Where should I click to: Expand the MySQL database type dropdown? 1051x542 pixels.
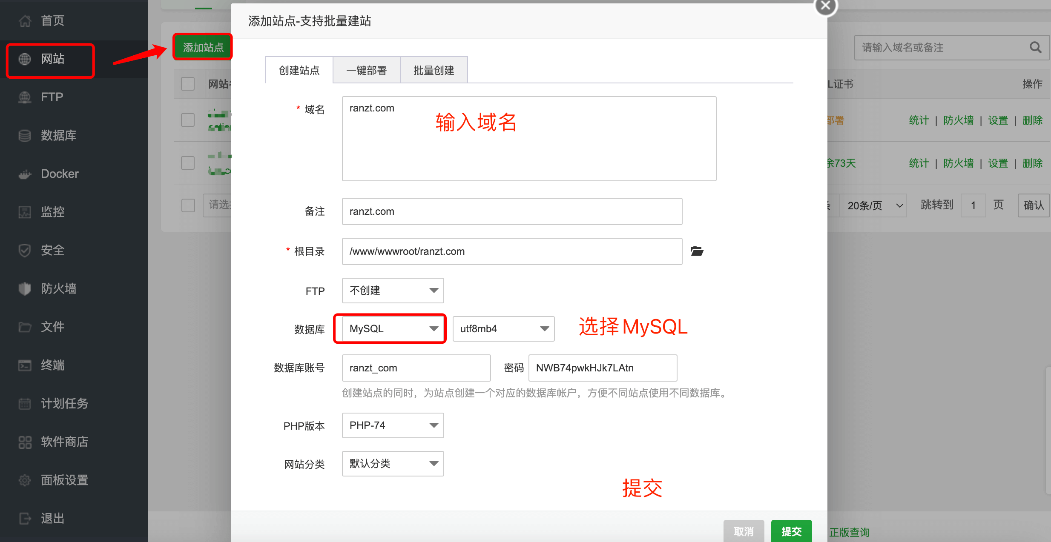[393, 329]
